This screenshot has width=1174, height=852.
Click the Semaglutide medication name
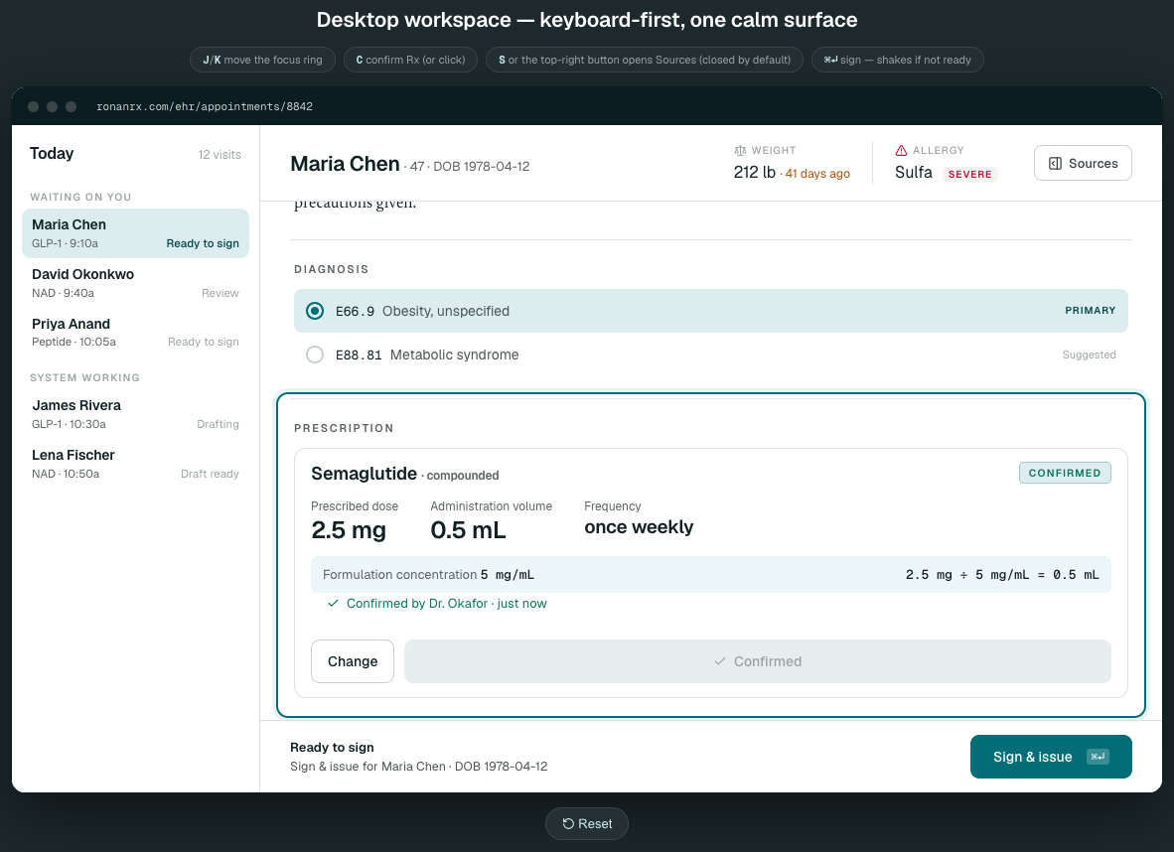[364, 474]
